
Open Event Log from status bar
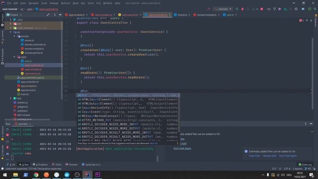tap(305, 165)
